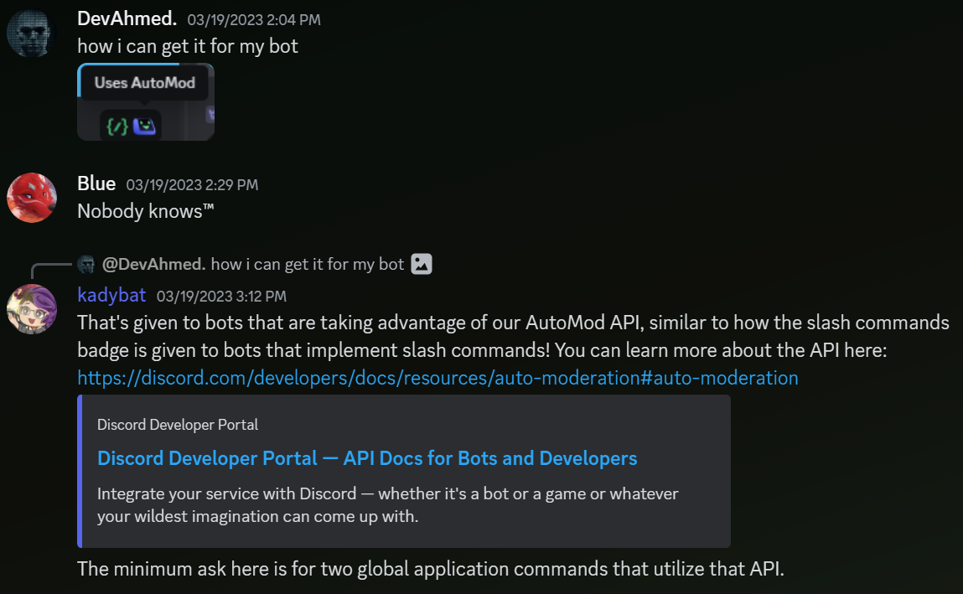Click the message 'Nobody knows™'
The height and width of the screenshot is (594, 963).
[146, 211]
